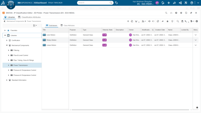Click Mechanical Components breadcrumb link

pyautogui.click(x=15, y=21)
